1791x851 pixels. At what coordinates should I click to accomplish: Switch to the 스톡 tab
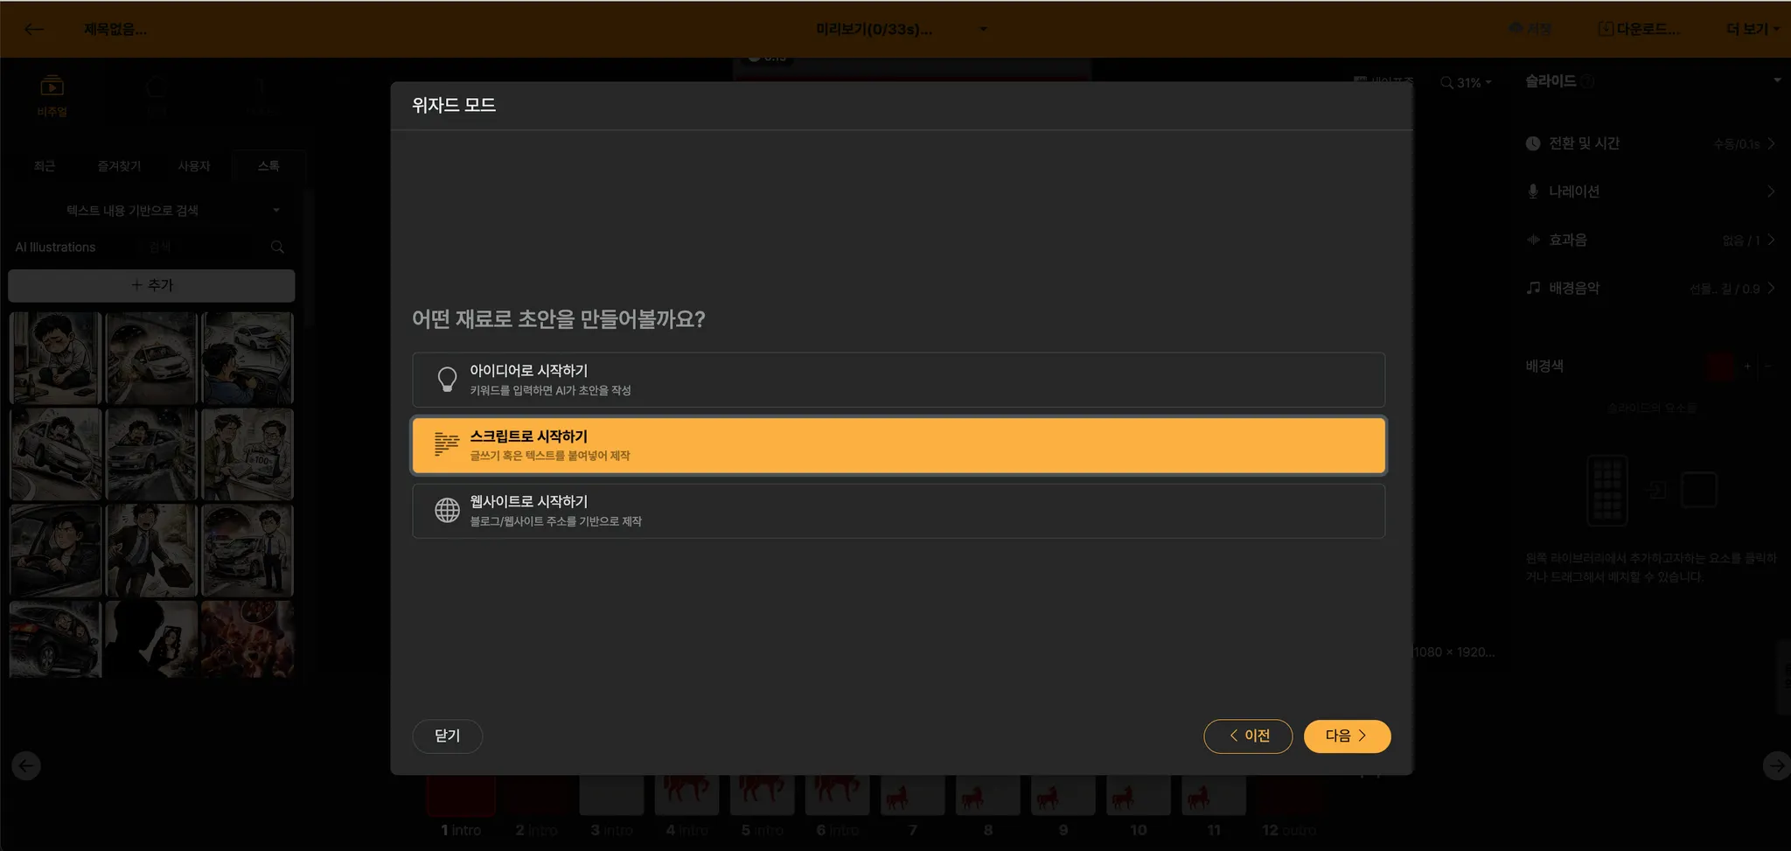268,166
